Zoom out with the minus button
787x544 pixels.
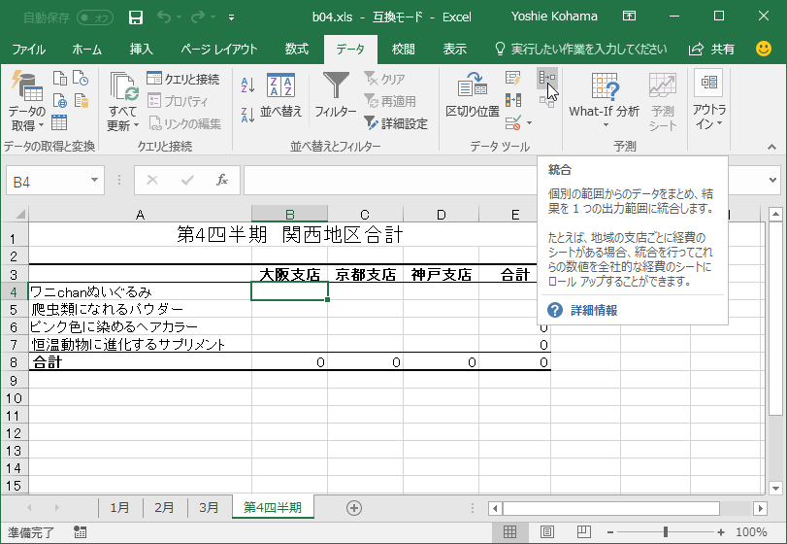pos(609,531)
